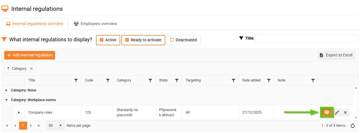This screenshot has width=360, height=133.
Task: Delete Company rules using the X icon
Action: click(345, 112)
